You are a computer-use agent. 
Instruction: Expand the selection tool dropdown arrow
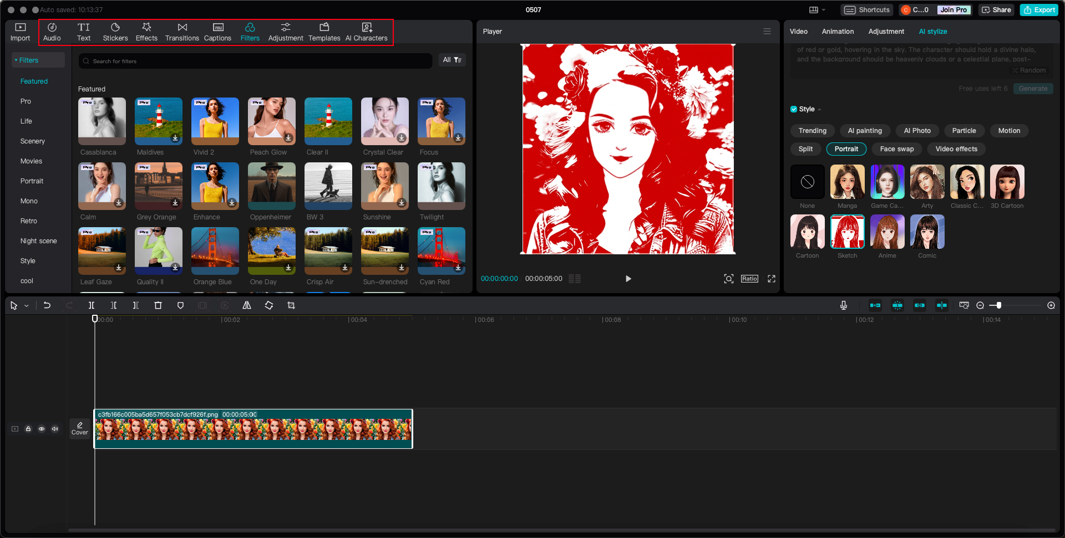pos(26,306)
